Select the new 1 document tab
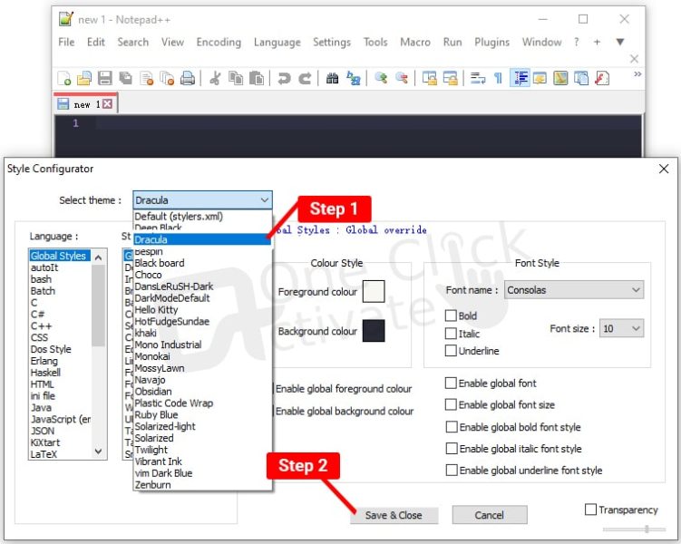Image resolution: width=681 pixels, height=544 pixels. coord(85,104)
